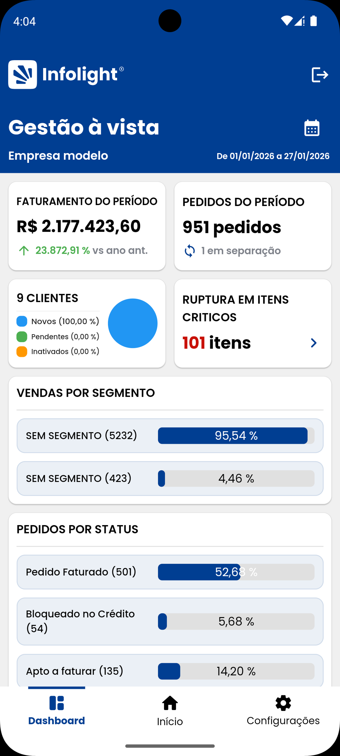Tap the green growth arrow icon
The width and height of the screenshot is (340, 756).
[24, 251]
